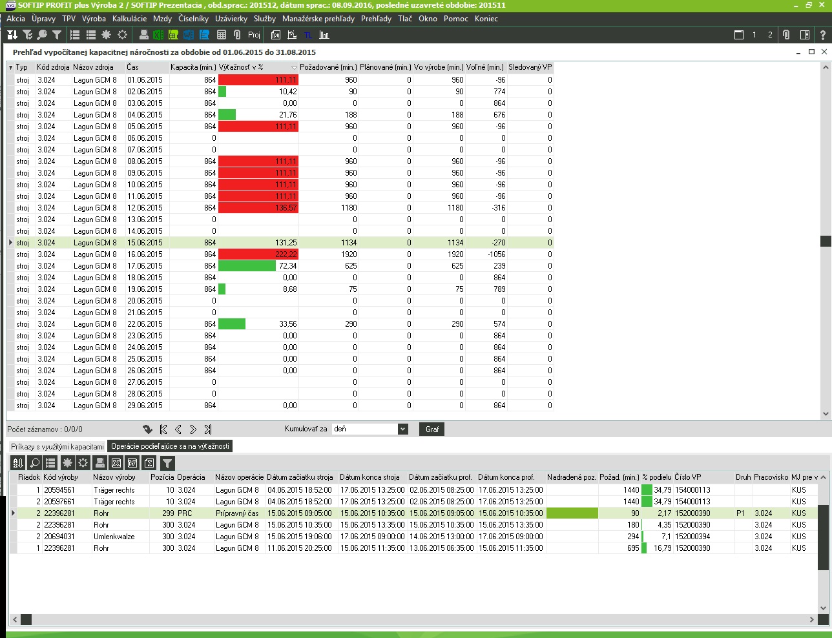Click the print icon in main toolbar
Viewport: 832px width, 638px height.
[x=144, y=35]
